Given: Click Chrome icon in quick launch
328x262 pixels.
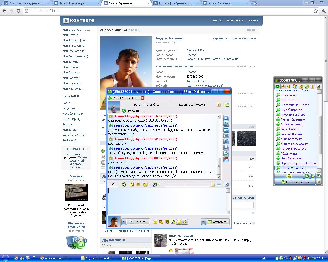Looking at the screenshot, I should (16, 258).
